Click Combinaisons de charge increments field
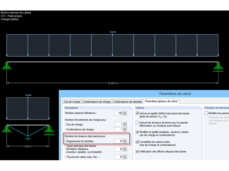Viewport: 229px width, 171px height. [119, 129]
